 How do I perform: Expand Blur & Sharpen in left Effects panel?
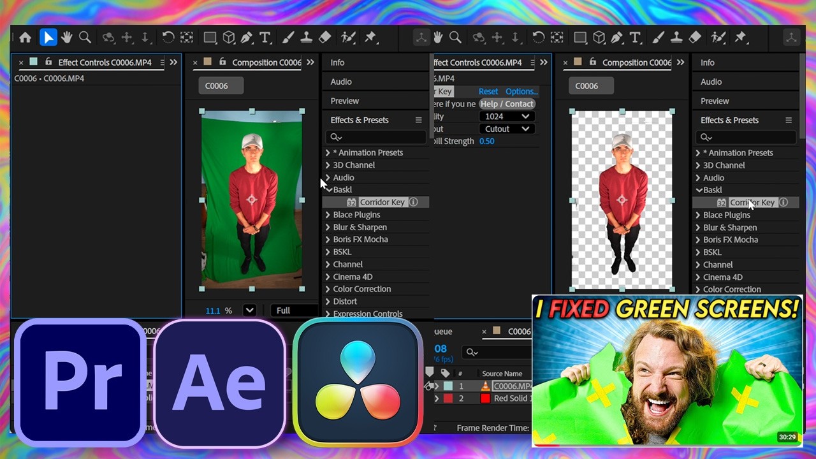[x=328, y=227]
